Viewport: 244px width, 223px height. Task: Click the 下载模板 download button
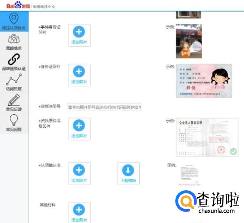128,173
